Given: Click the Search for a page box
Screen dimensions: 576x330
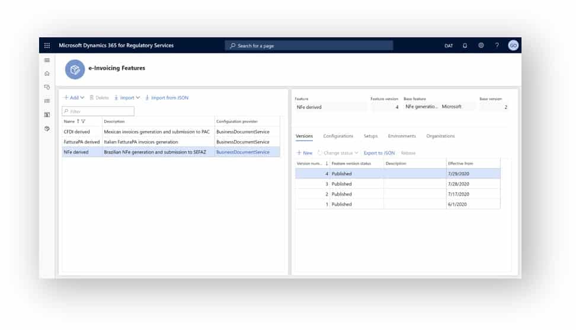Looking at the screenshot, I should (x=309, y=46).
